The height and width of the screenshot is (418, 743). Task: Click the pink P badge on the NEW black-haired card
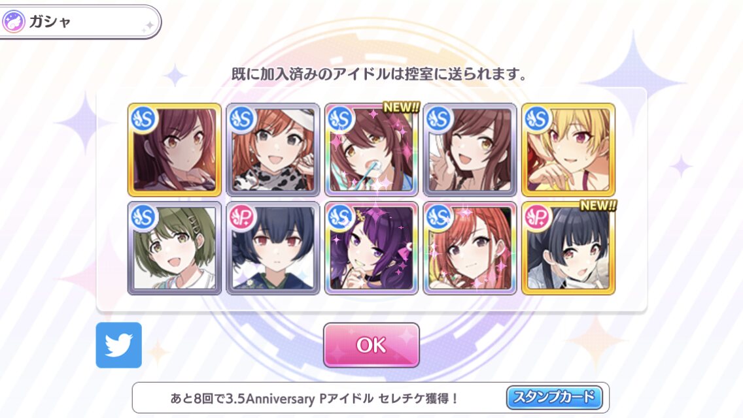click(x=538, y=217)
